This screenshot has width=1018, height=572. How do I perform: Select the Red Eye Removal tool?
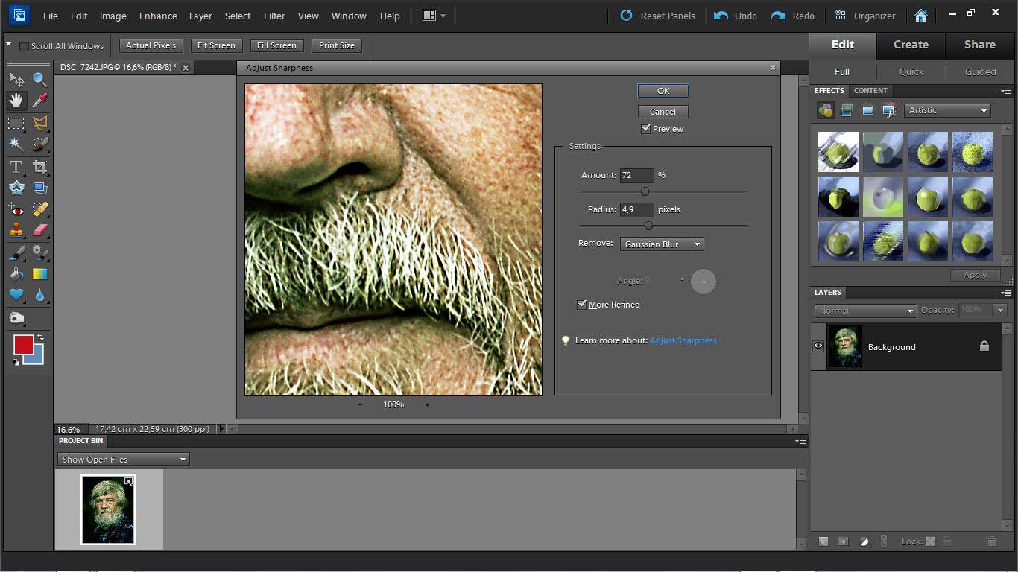coord(16,209)
